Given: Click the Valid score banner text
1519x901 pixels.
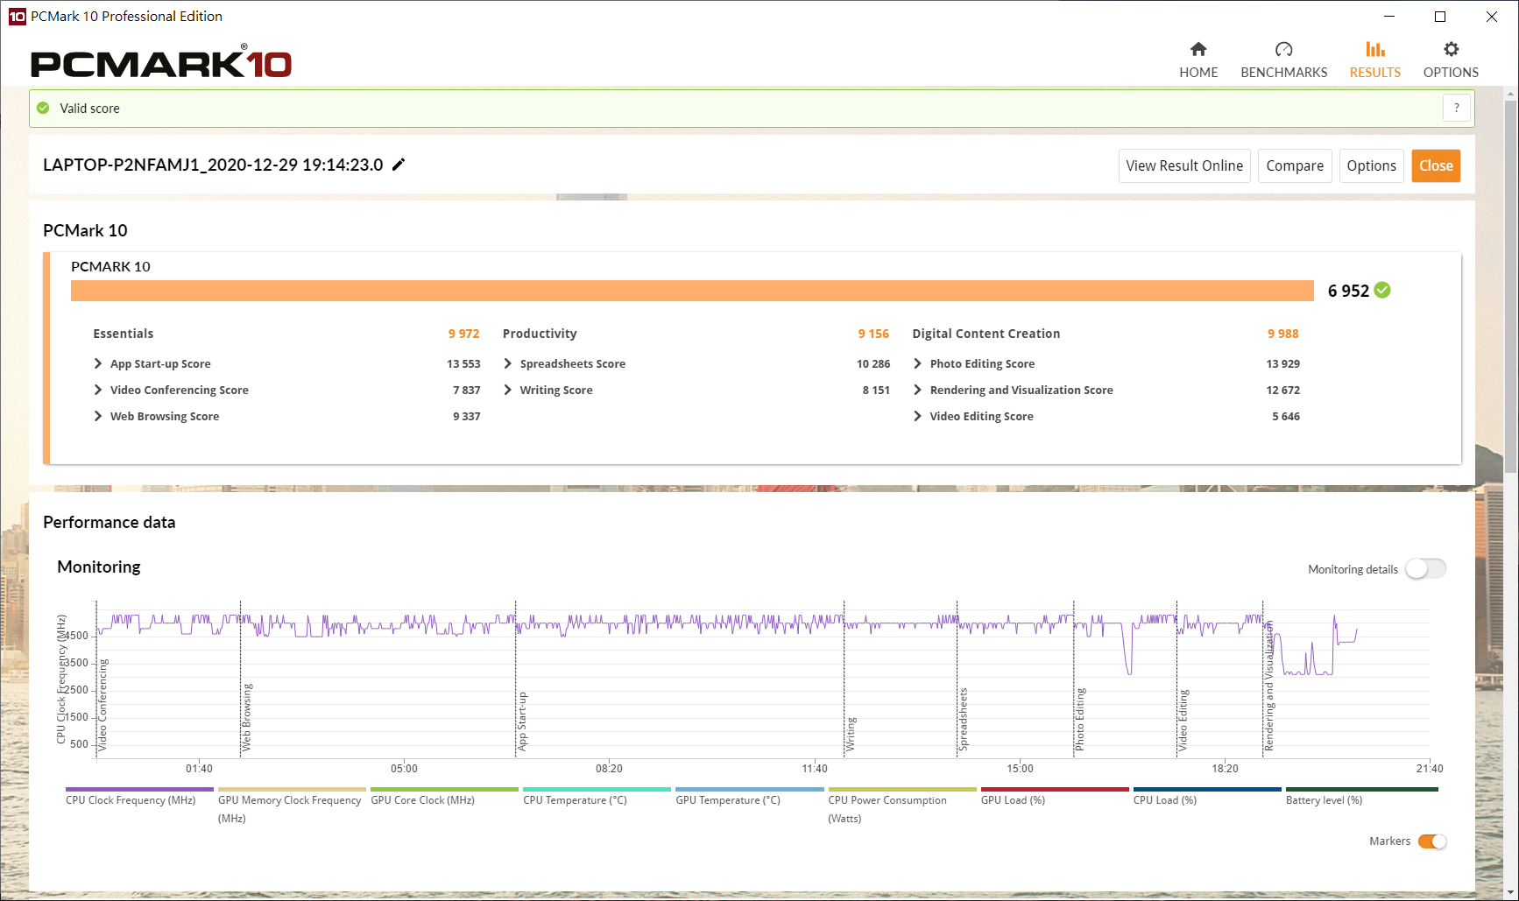Looking at the screenshot, I should coord(89,109).
